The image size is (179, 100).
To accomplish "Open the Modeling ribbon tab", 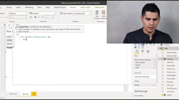I will pos(29,7).
